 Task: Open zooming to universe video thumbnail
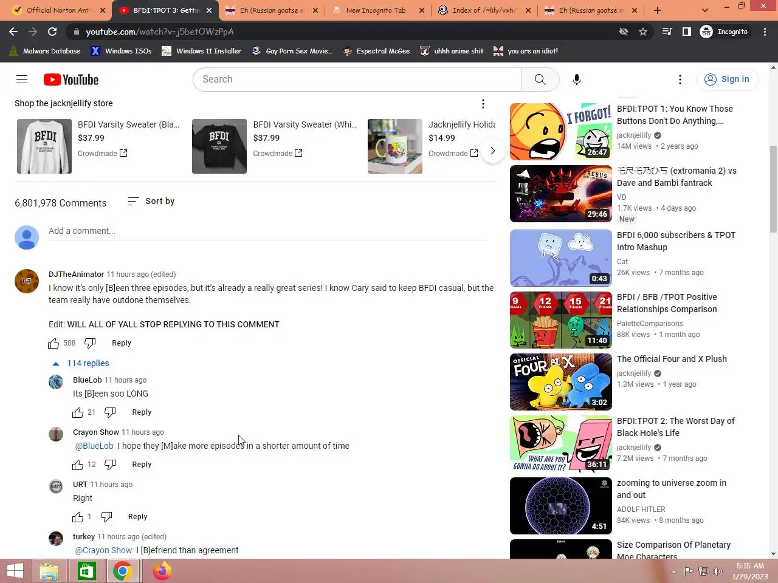(x=561, y=506)
